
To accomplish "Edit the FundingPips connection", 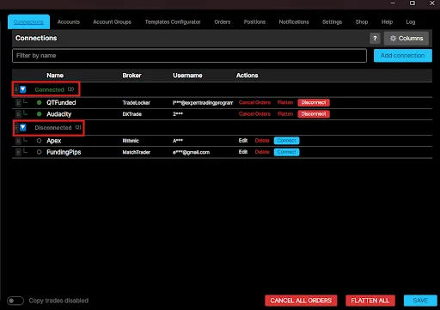I will coord(243,152).
